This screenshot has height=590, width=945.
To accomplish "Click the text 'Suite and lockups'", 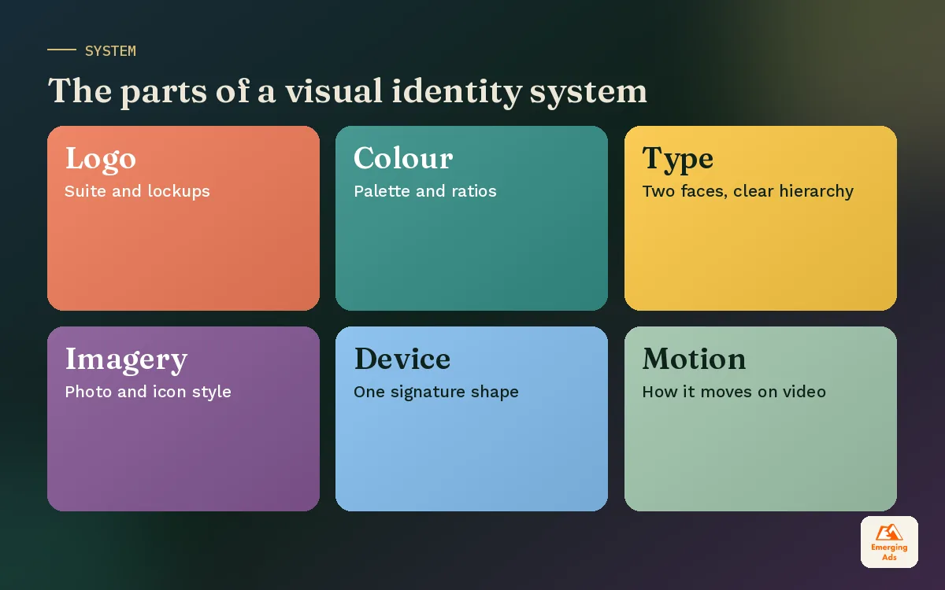I will [x=137, y=191].
